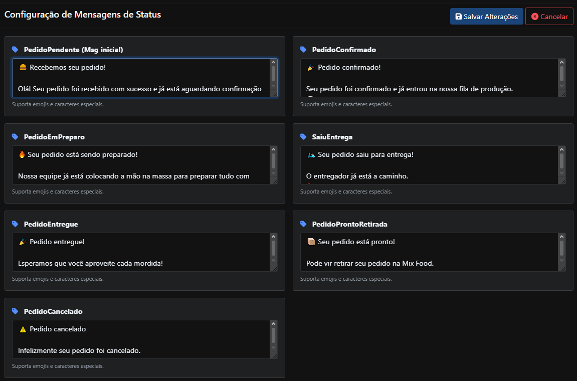
Task: Focus the PedidoPendente message textarea
Action: tap(144, 78)
